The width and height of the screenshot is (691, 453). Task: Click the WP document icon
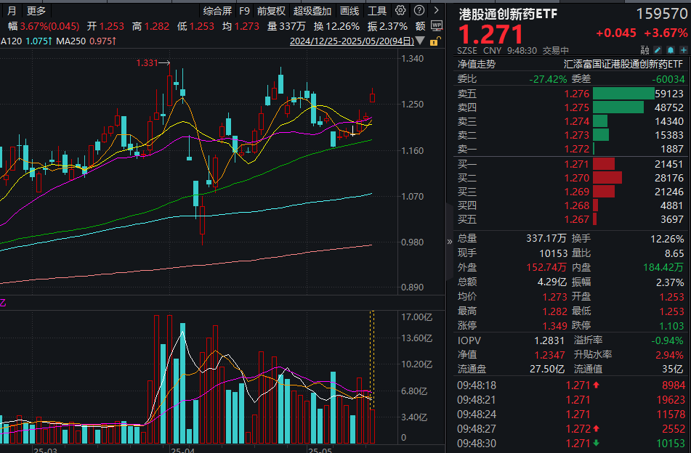pos(437,25)
